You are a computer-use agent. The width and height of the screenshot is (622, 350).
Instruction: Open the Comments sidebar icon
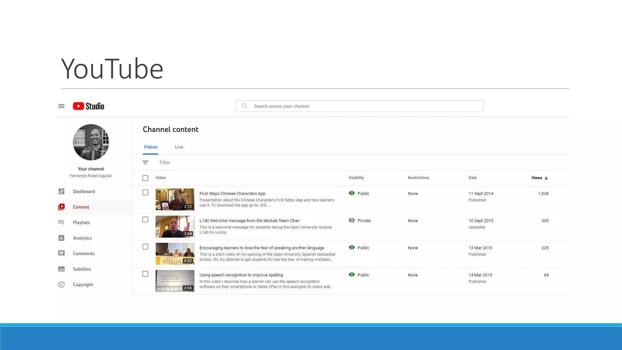pos(61,253)
